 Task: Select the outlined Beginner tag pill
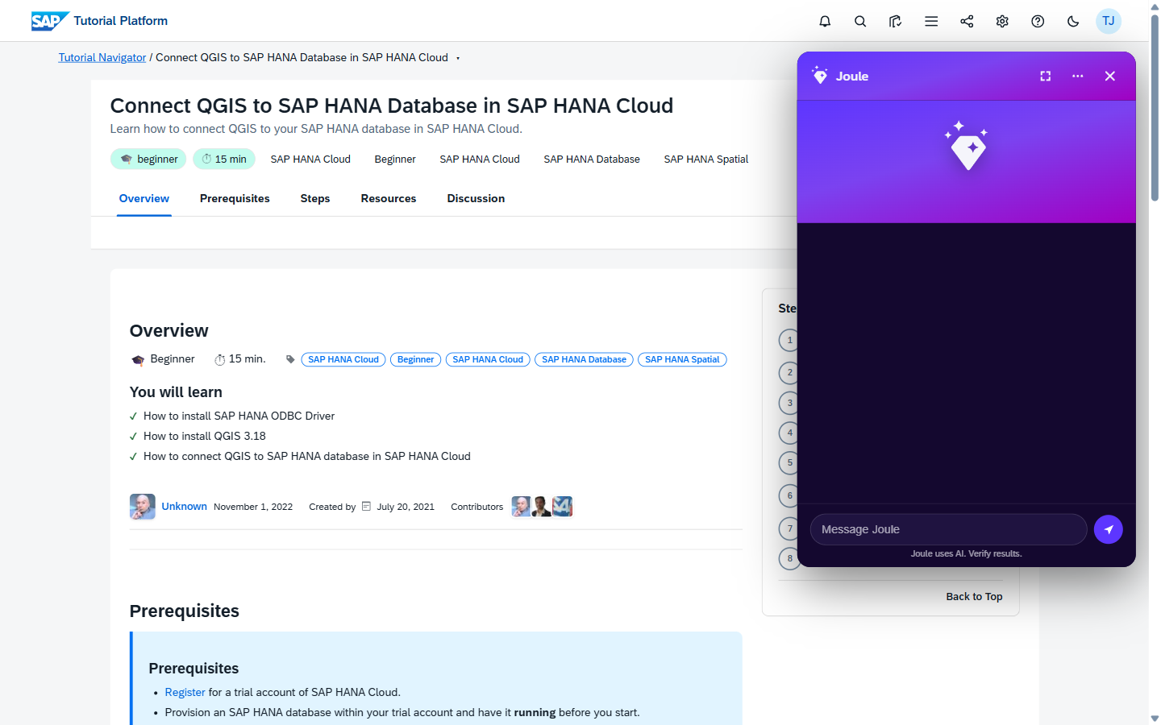click(x=416, y=359)
